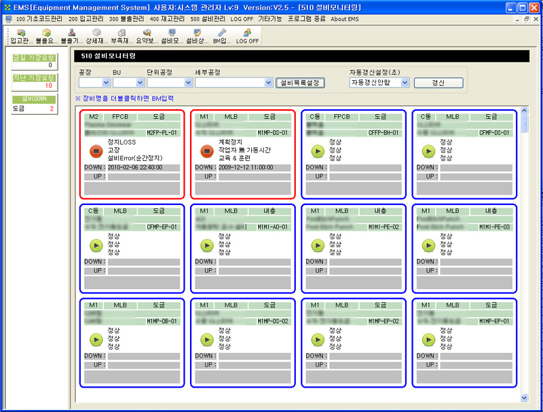Image resolution: width=543 pixels, height=412 pixels.
Task: Click the red stop icon on M1MP-DS-01
Action: 206,150
